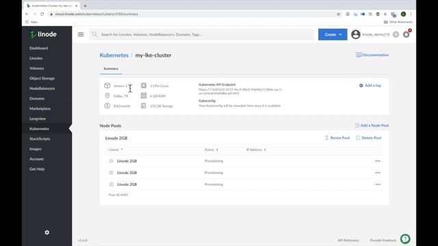Open Volumes in sidebar
The image size is (438, 246).
tap(36, 68)
